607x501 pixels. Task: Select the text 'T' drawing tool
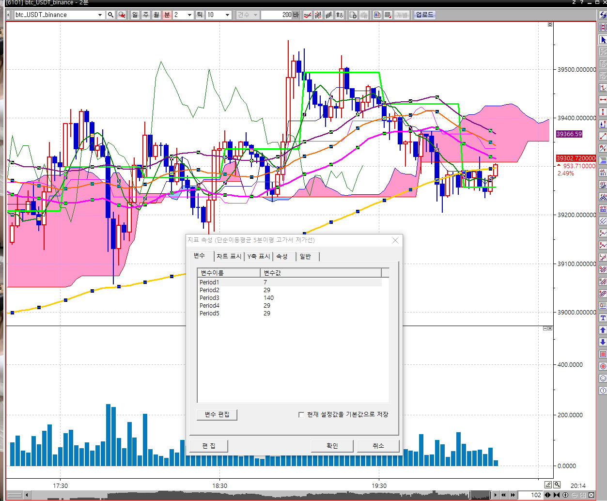click(x=603, y=318)
